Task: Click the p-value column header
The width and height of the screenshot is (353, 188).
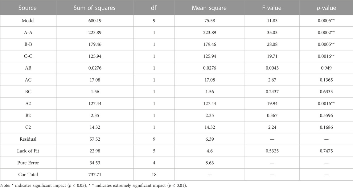Action: pyautogui.click(x=326, y=8)
